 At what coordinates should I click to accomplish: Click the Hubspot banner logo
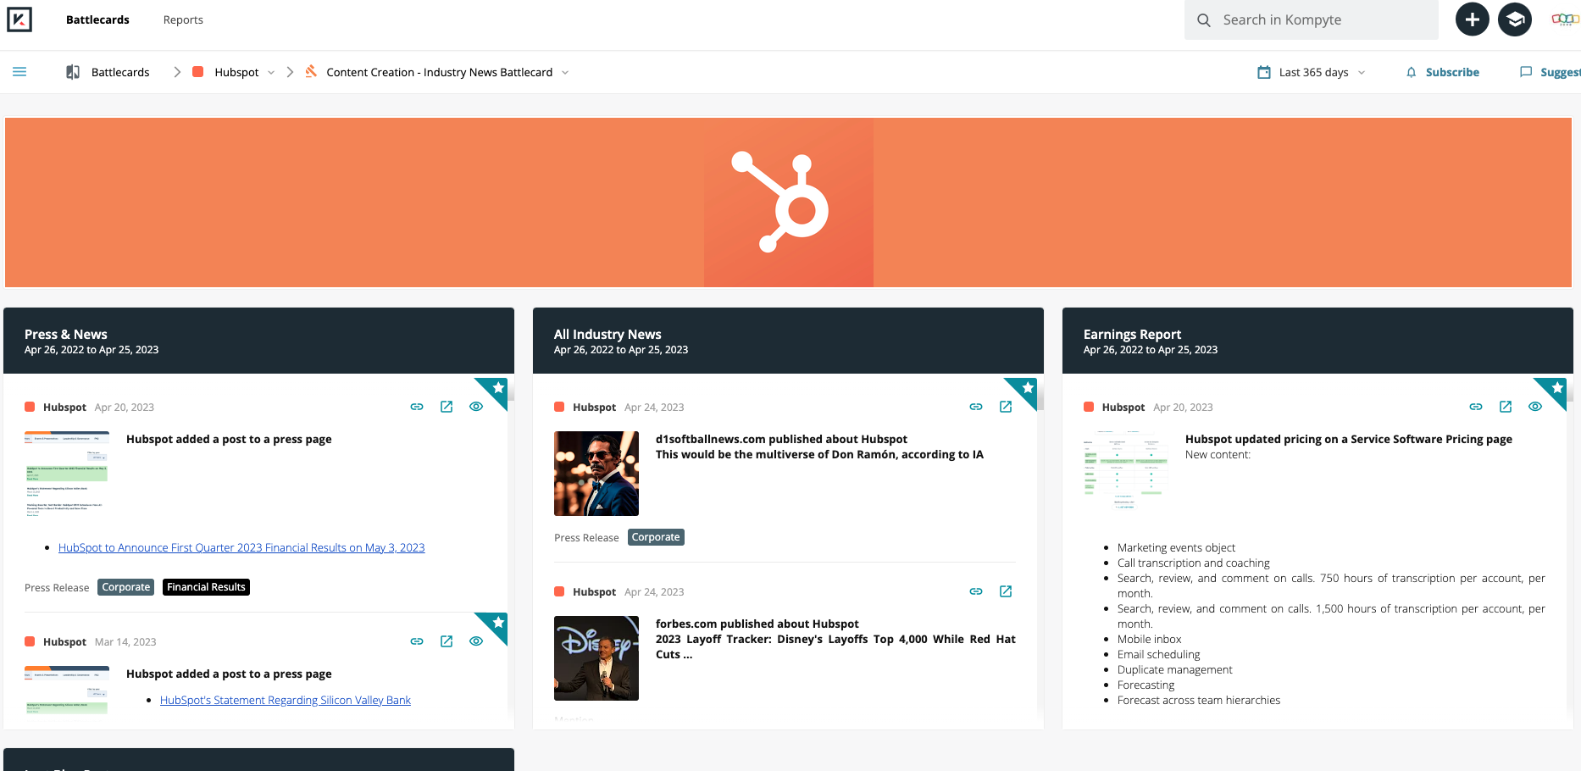(788, 202)
